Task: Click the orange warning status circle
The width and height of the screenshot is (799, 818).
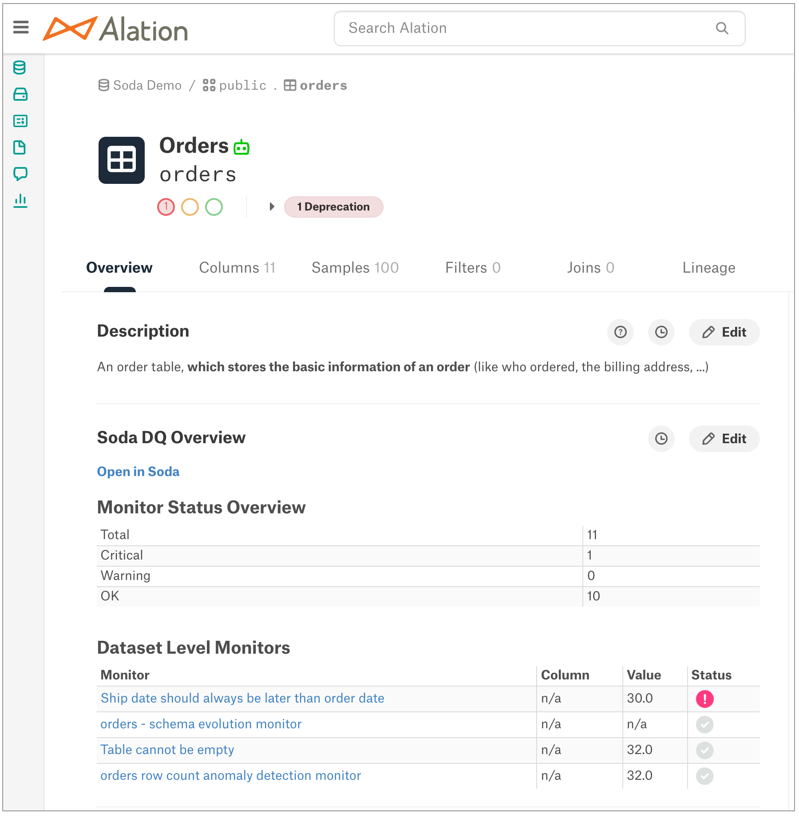Action: click(190, 207)
